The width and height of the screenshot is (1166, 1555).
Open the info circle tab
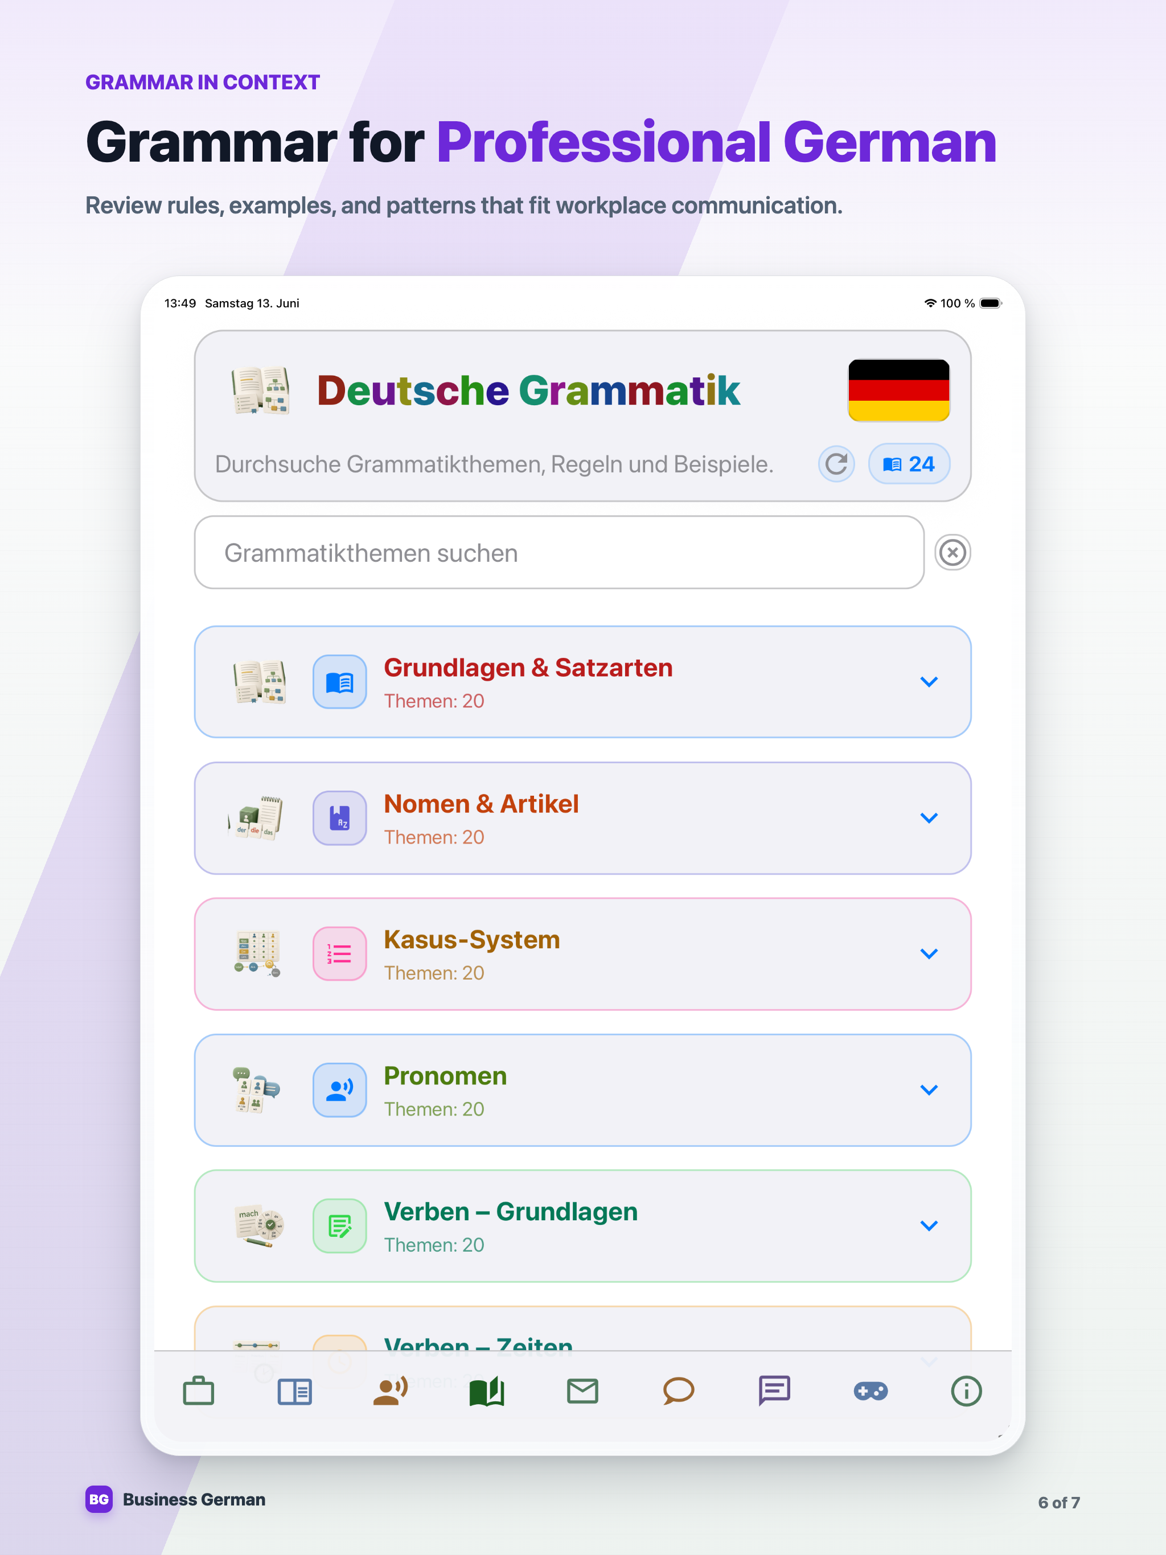(966, 1391)
